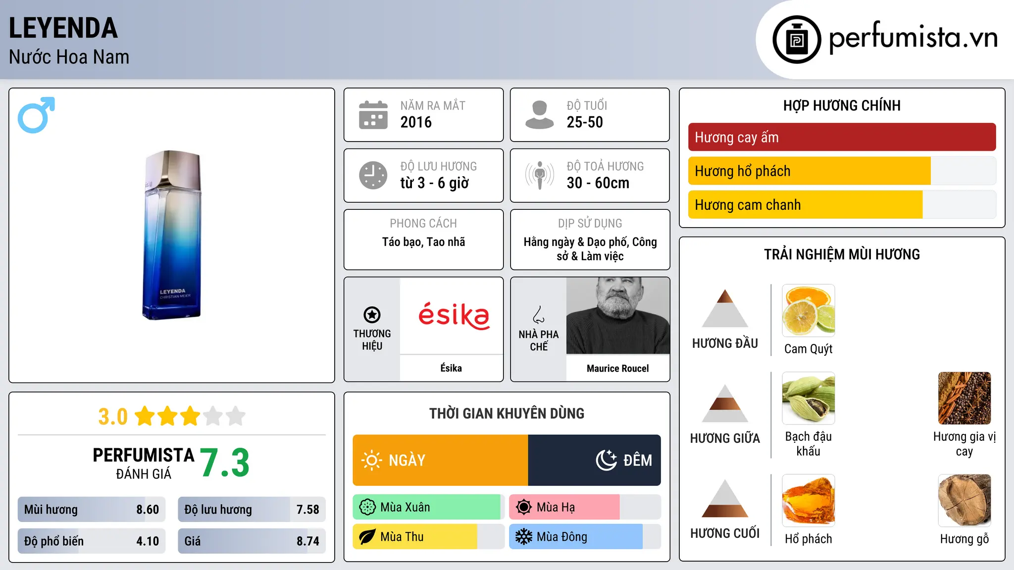
Task: Click the fifth grey rating star
Action: point(236,416)
